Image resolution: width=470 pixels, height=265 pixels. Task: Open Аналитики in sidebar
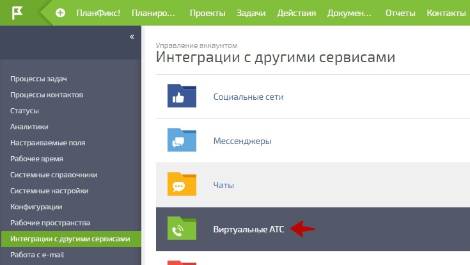29,127
